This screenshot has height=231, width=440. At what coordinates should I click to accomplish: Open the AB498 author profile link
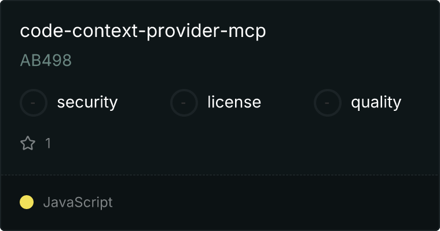pos(46,60)
